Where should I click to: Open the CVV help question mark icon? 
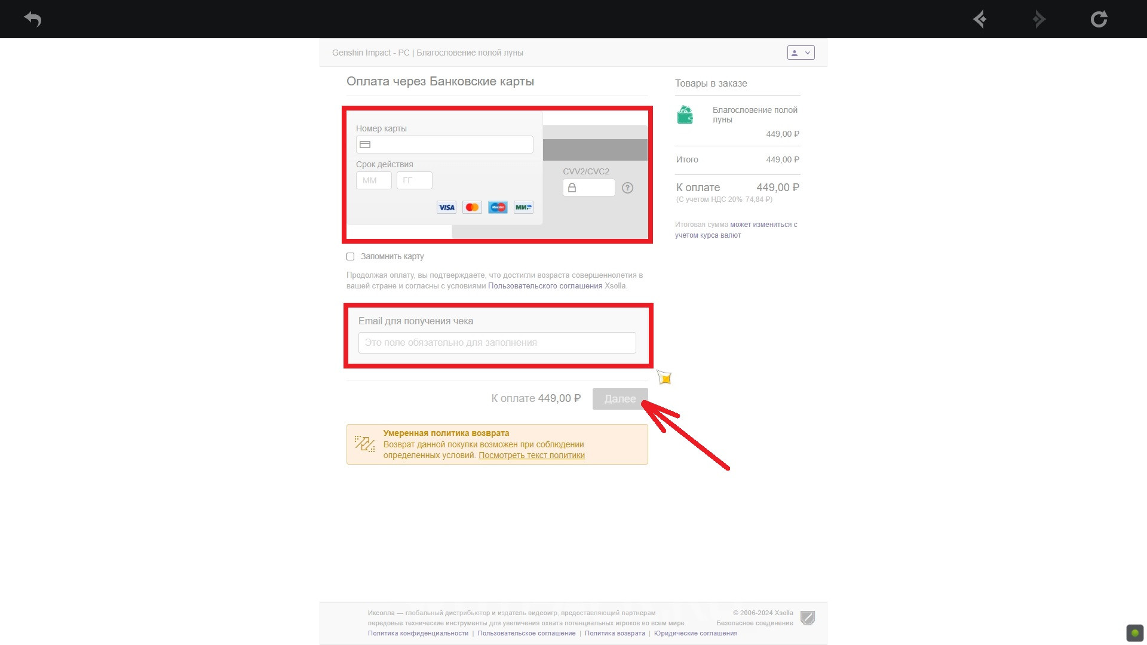pyautogui.click(x=627, y=188)
